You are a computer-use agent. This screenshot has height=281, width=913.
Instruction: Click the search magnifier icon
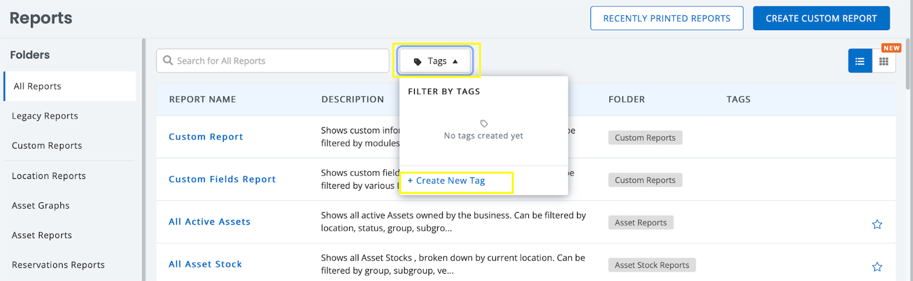point(168,60)
